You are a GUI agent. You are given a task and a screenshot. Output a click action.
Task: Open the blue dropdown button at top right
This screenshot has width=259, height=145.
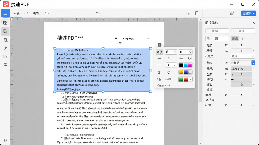coord(248,13)
